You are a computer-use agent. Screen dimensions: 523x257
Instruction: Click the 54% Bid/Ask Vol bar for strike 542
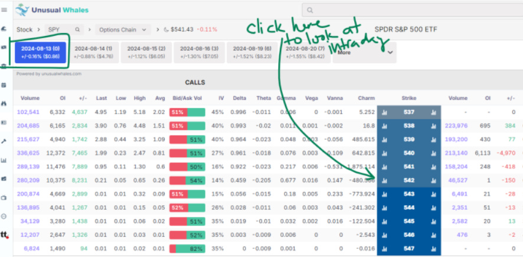(x=187, y=180)
